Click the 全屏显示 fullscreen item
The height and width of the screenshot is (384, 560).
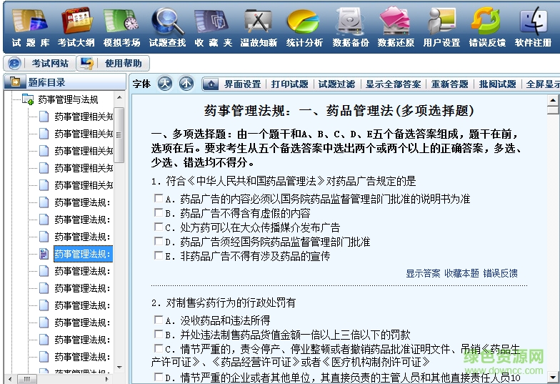pos(543,84)
